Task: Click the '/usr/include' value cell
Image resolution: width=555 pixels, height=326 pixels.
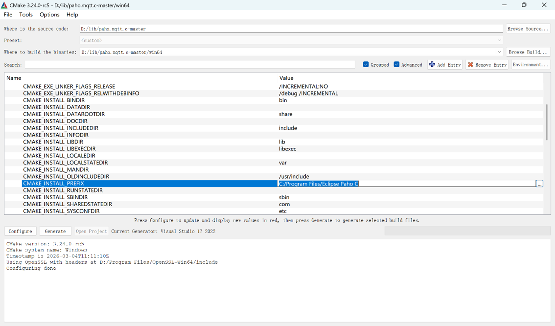Action: pos(294,177)
